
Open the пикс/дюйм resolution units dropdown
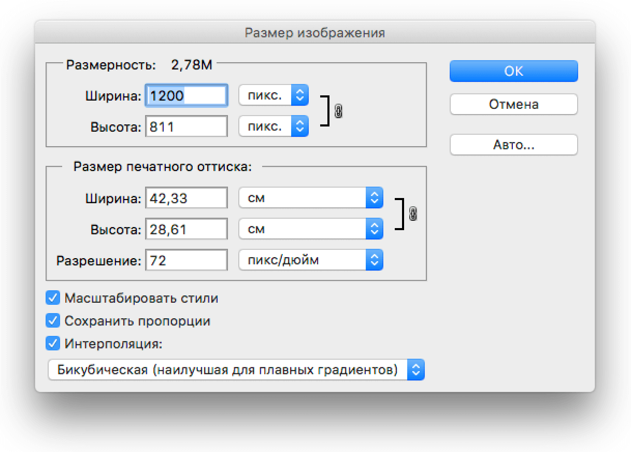click(310, 260)
